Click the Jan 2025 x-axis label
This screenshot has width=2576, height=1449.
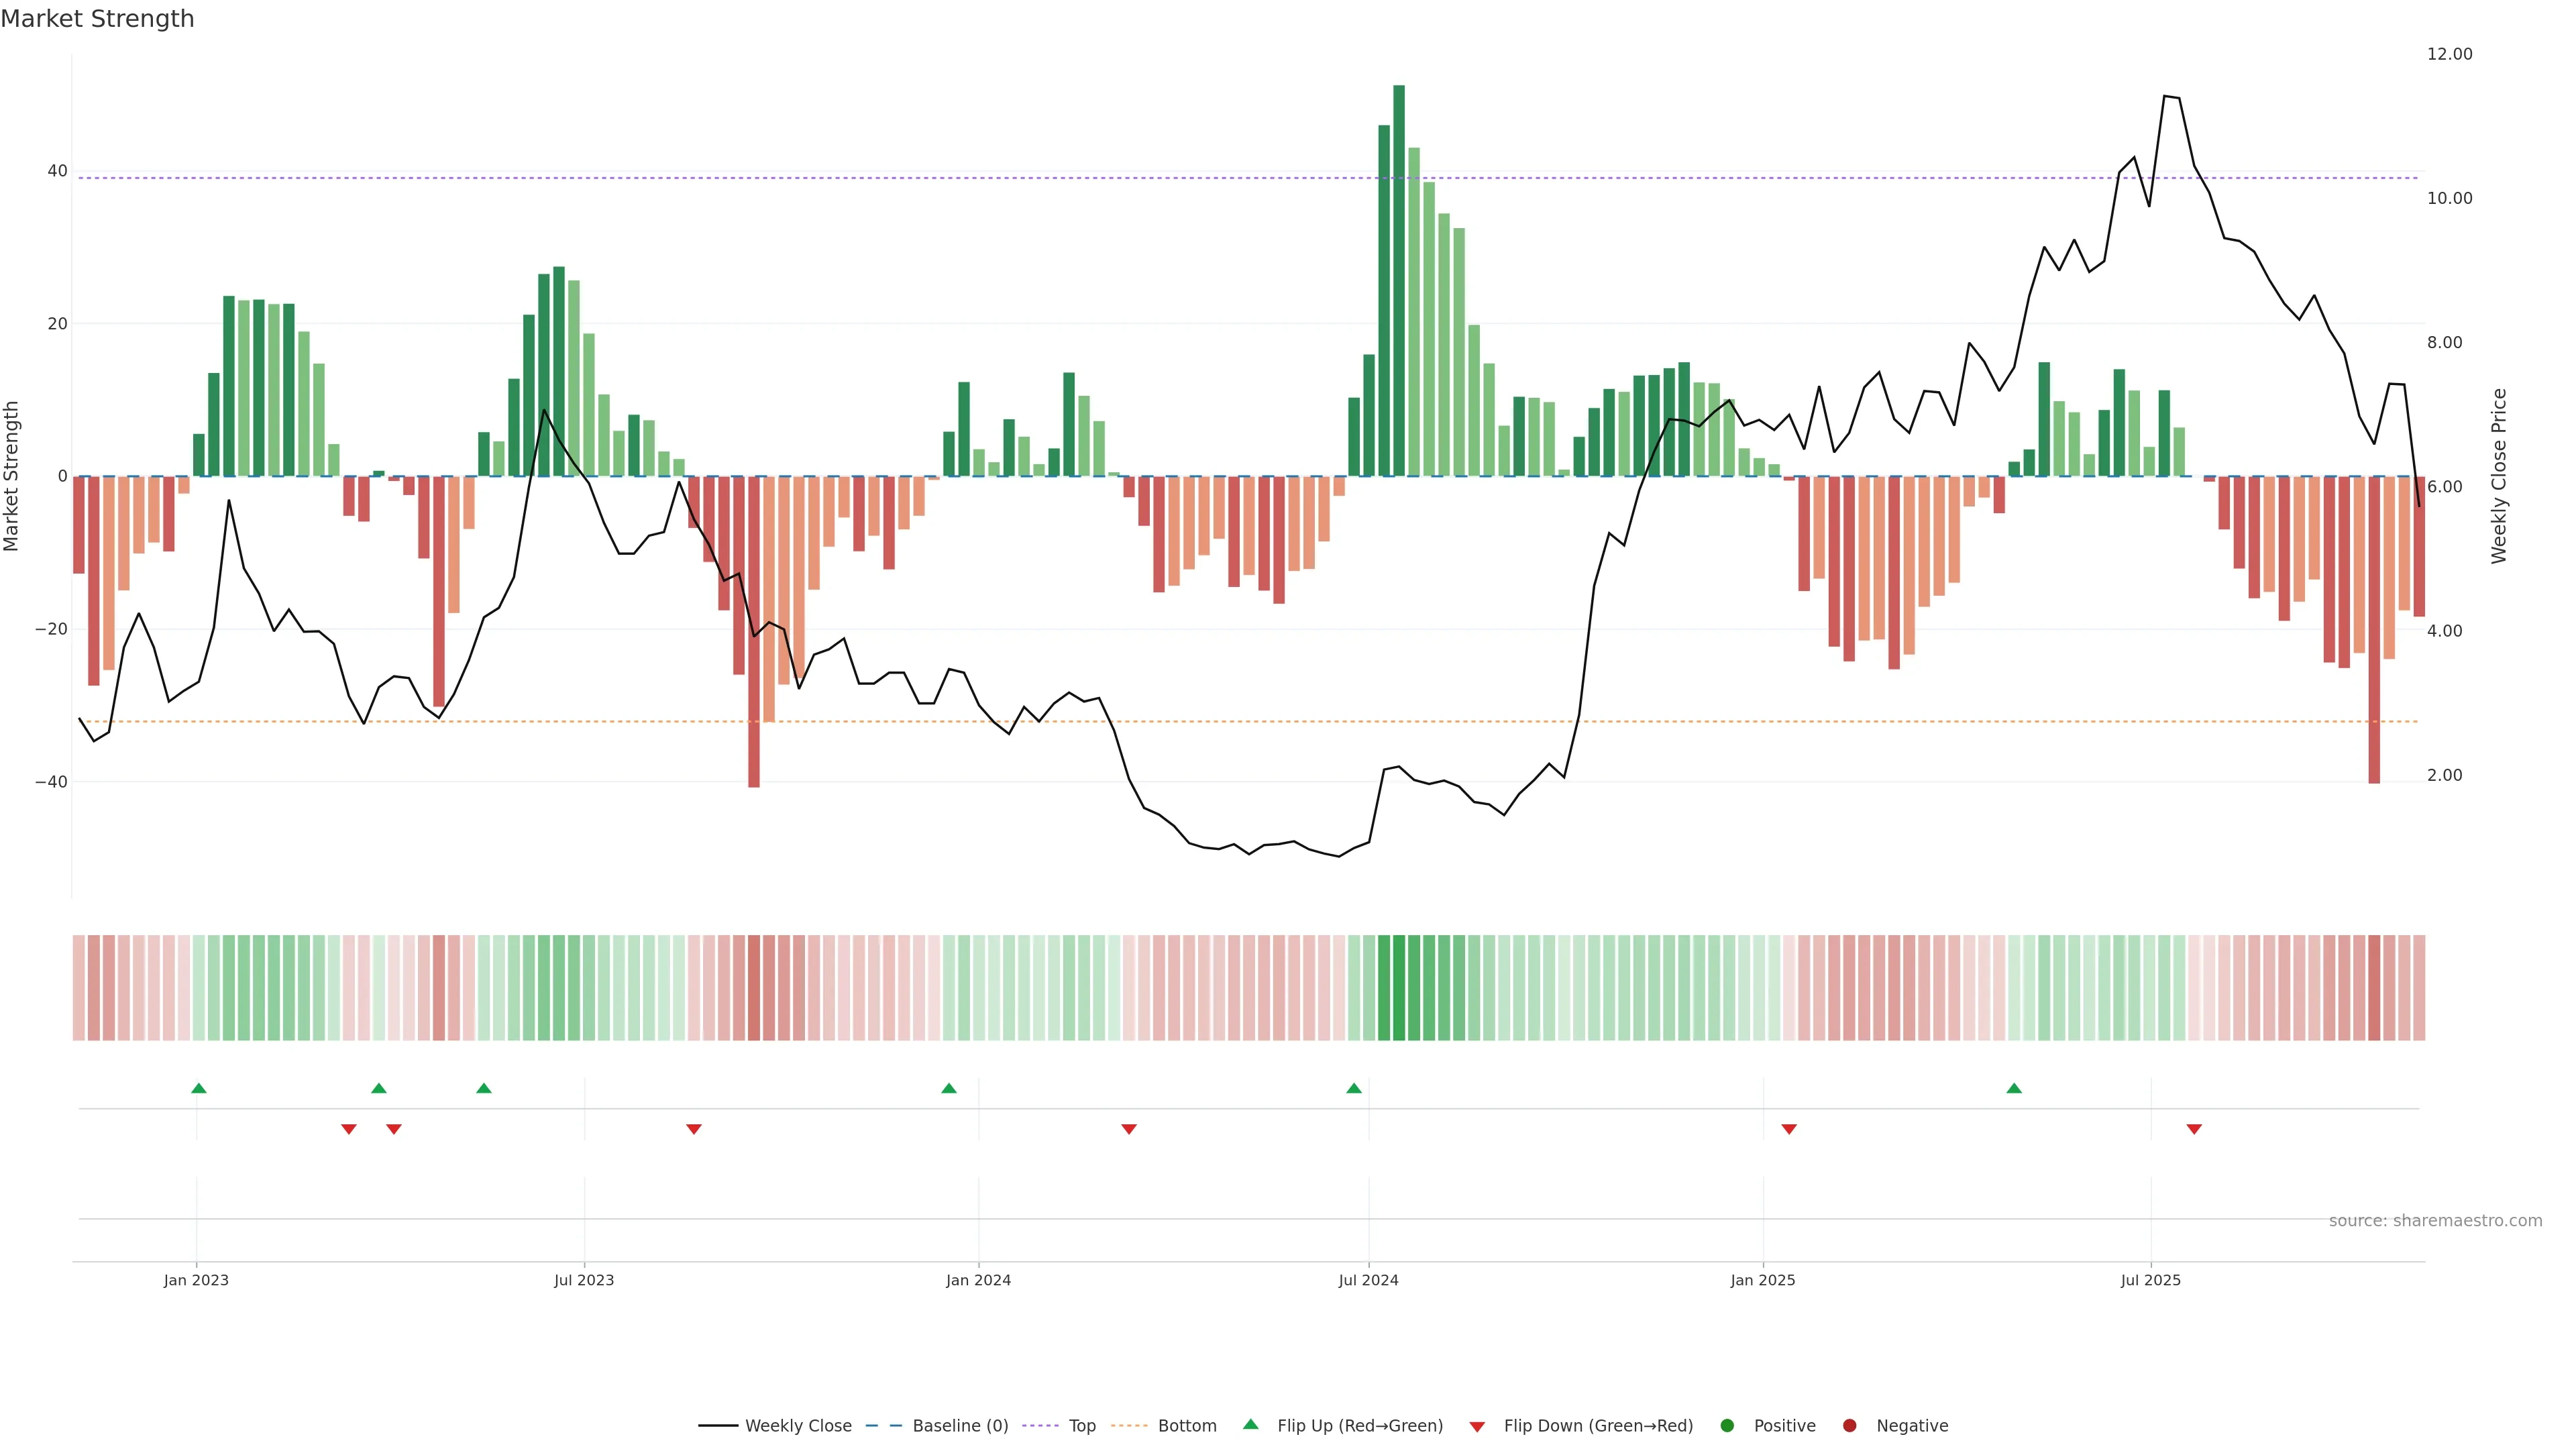coord(1763,1280)
